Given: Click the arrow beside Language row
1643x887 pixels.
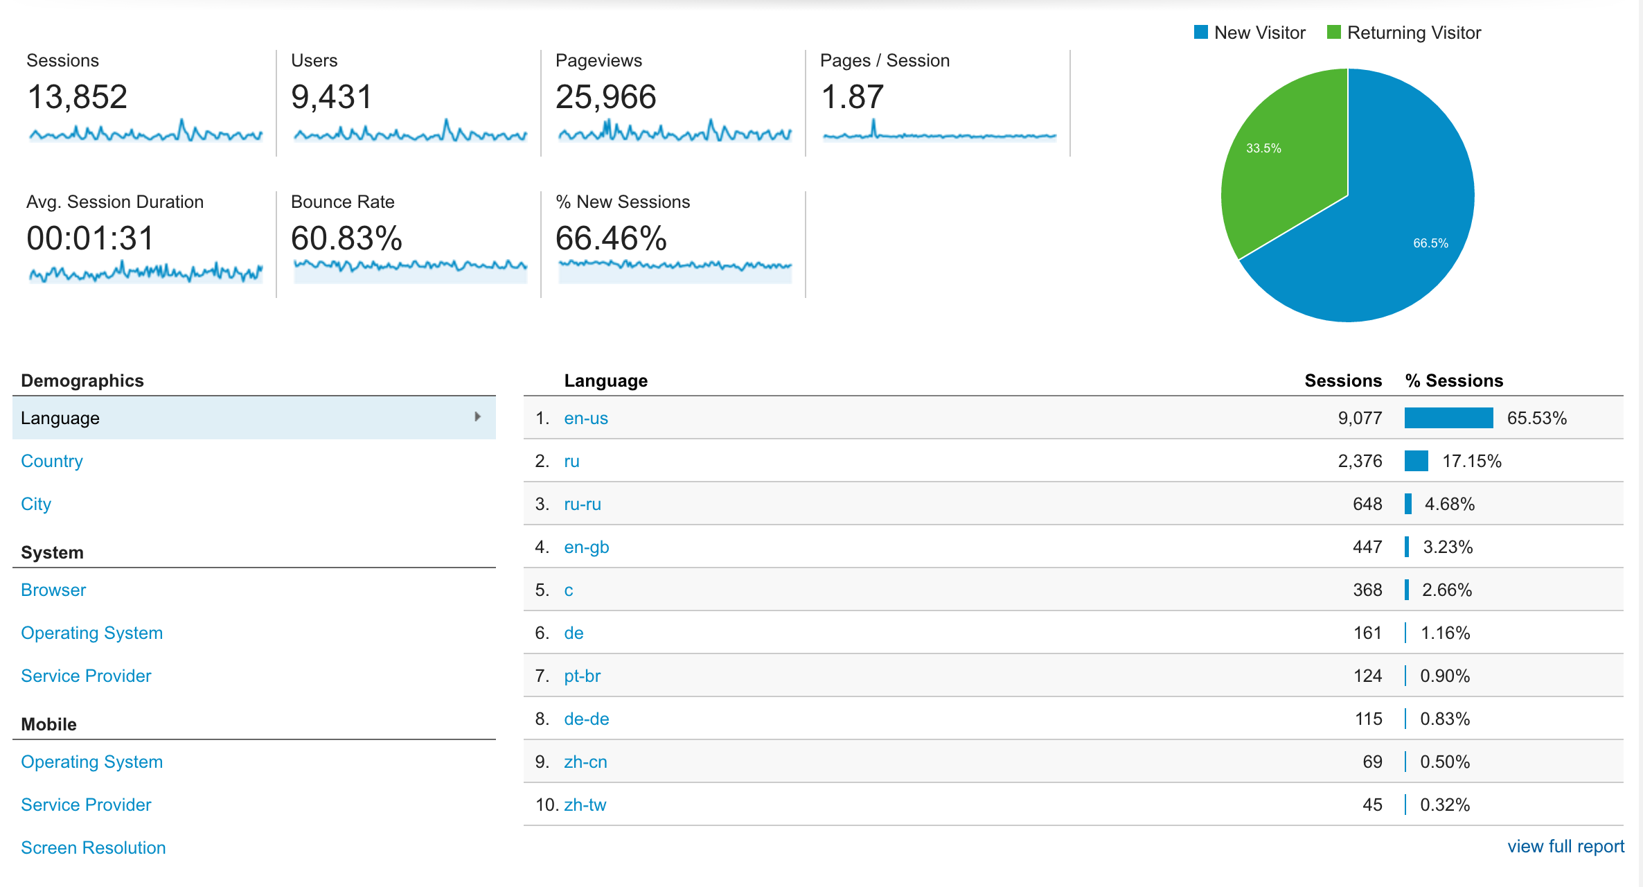Looking at the screenshot, I should [x=477, y=416].
